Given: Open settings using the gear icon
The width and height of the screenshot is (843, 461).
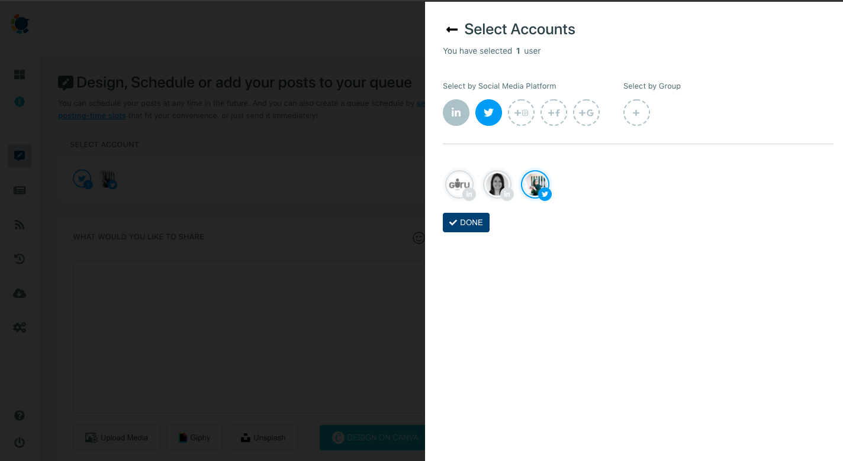Looking at the screenshot, I should pyautogui.click(x=20, y=327).
